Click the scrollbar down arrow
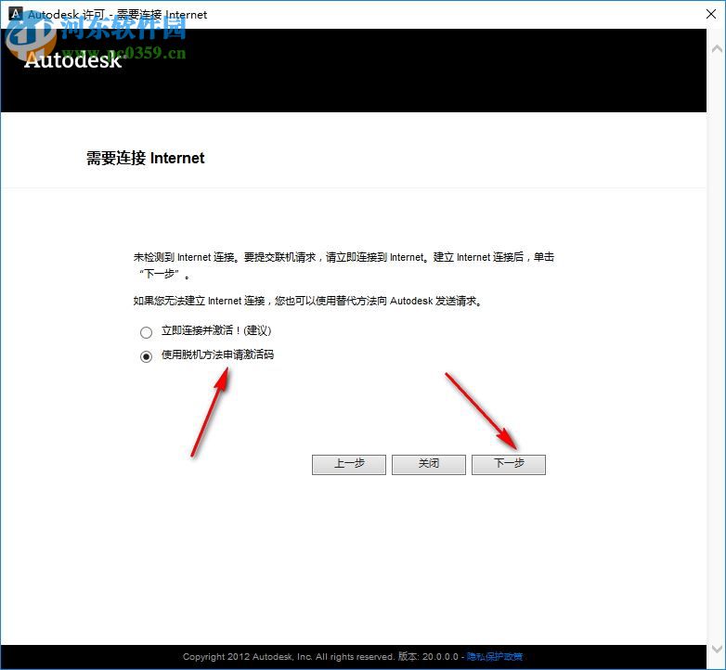Viewport: 726px width, 670px height. [x=717, y=649]
